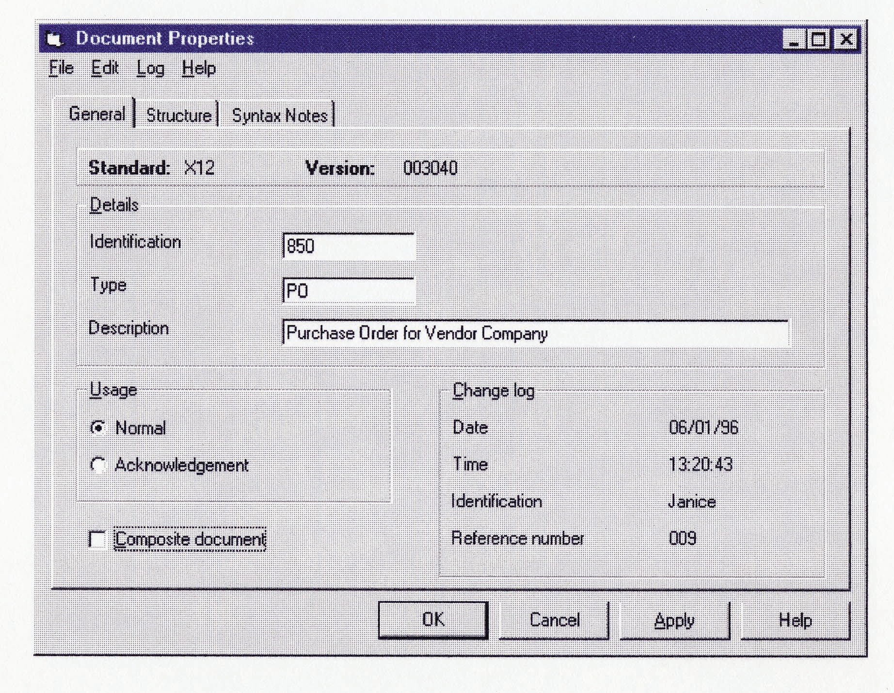
Task: Minimize the Document Properties window
Action: (x=794, y=39)
